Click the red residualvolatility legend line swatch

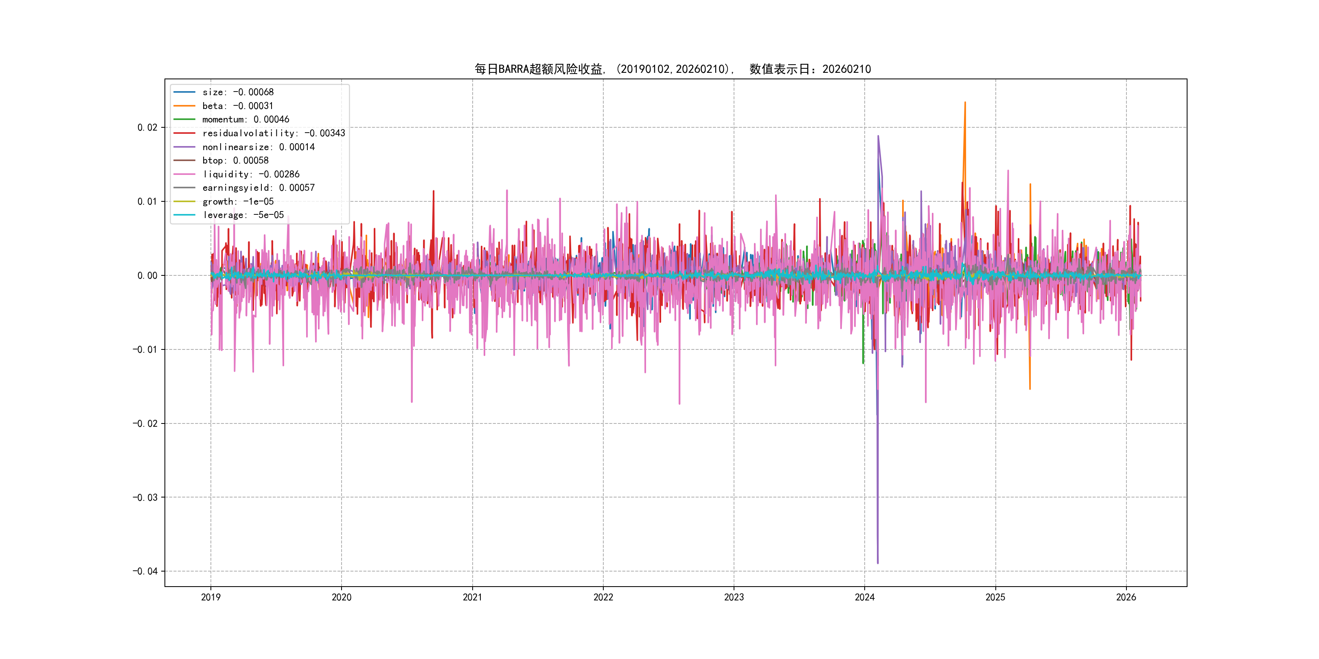click(184, 133)
